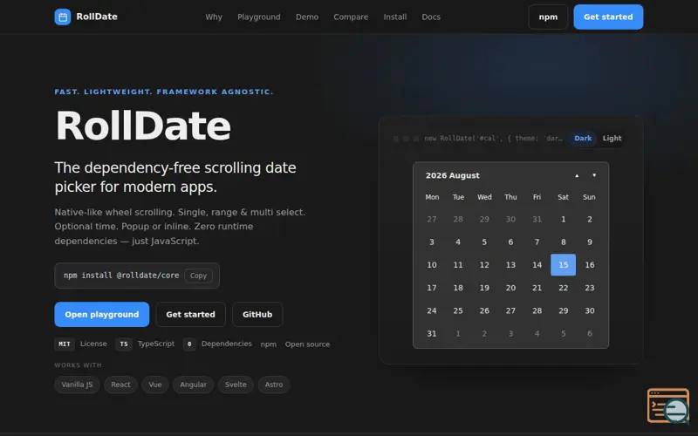Image resolution: width=698 pixels, height=436 pixels.
Task: Click the npm link beside Dependencies
Action: click(269, 344)
